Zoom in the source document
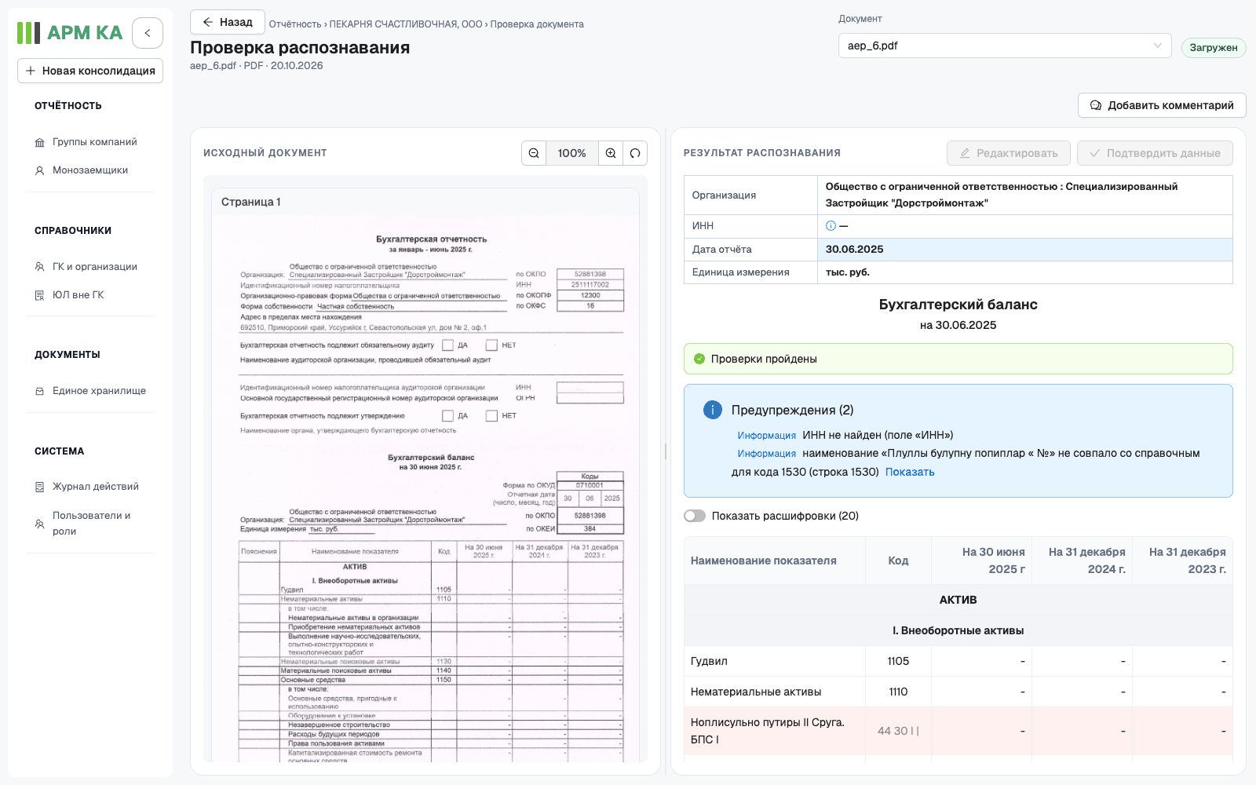This screenshot has width=1256, height=785. click(x=611, y=153)
